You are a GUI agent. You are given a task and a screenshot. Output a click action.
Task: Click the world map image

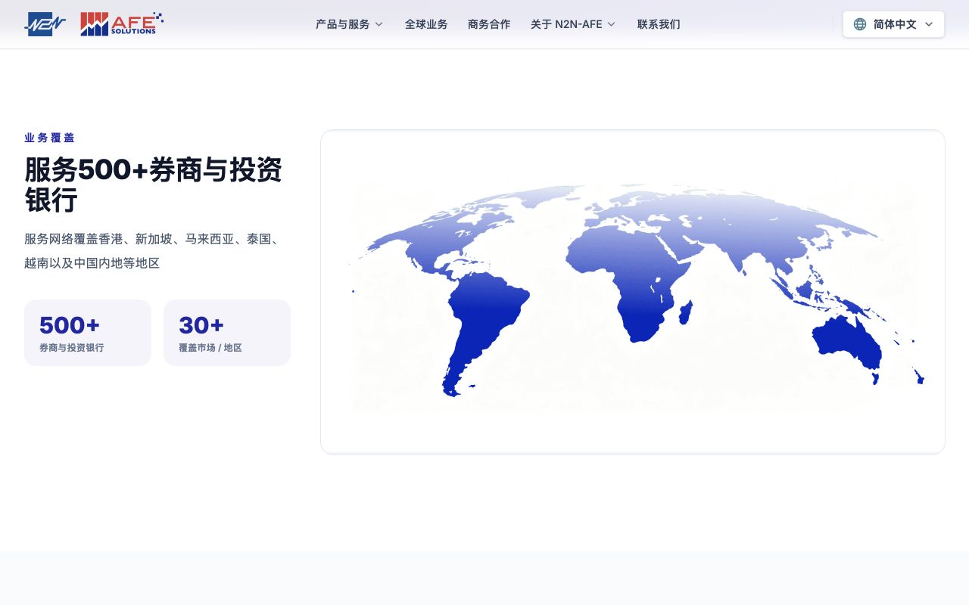click(x=633, y=292)
